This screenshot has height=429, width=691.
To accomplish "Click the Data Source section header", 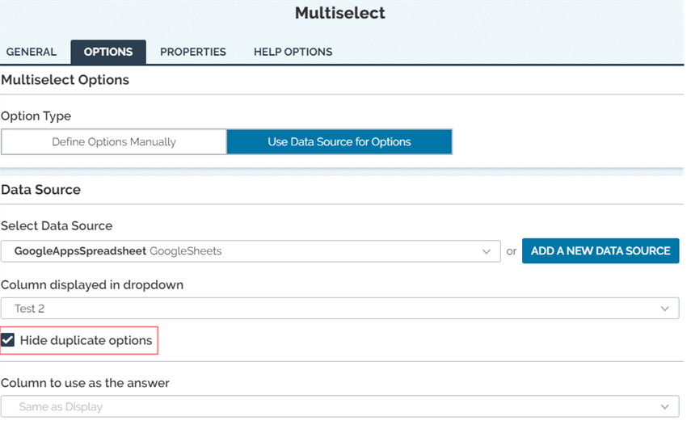I will pos(41,190).
